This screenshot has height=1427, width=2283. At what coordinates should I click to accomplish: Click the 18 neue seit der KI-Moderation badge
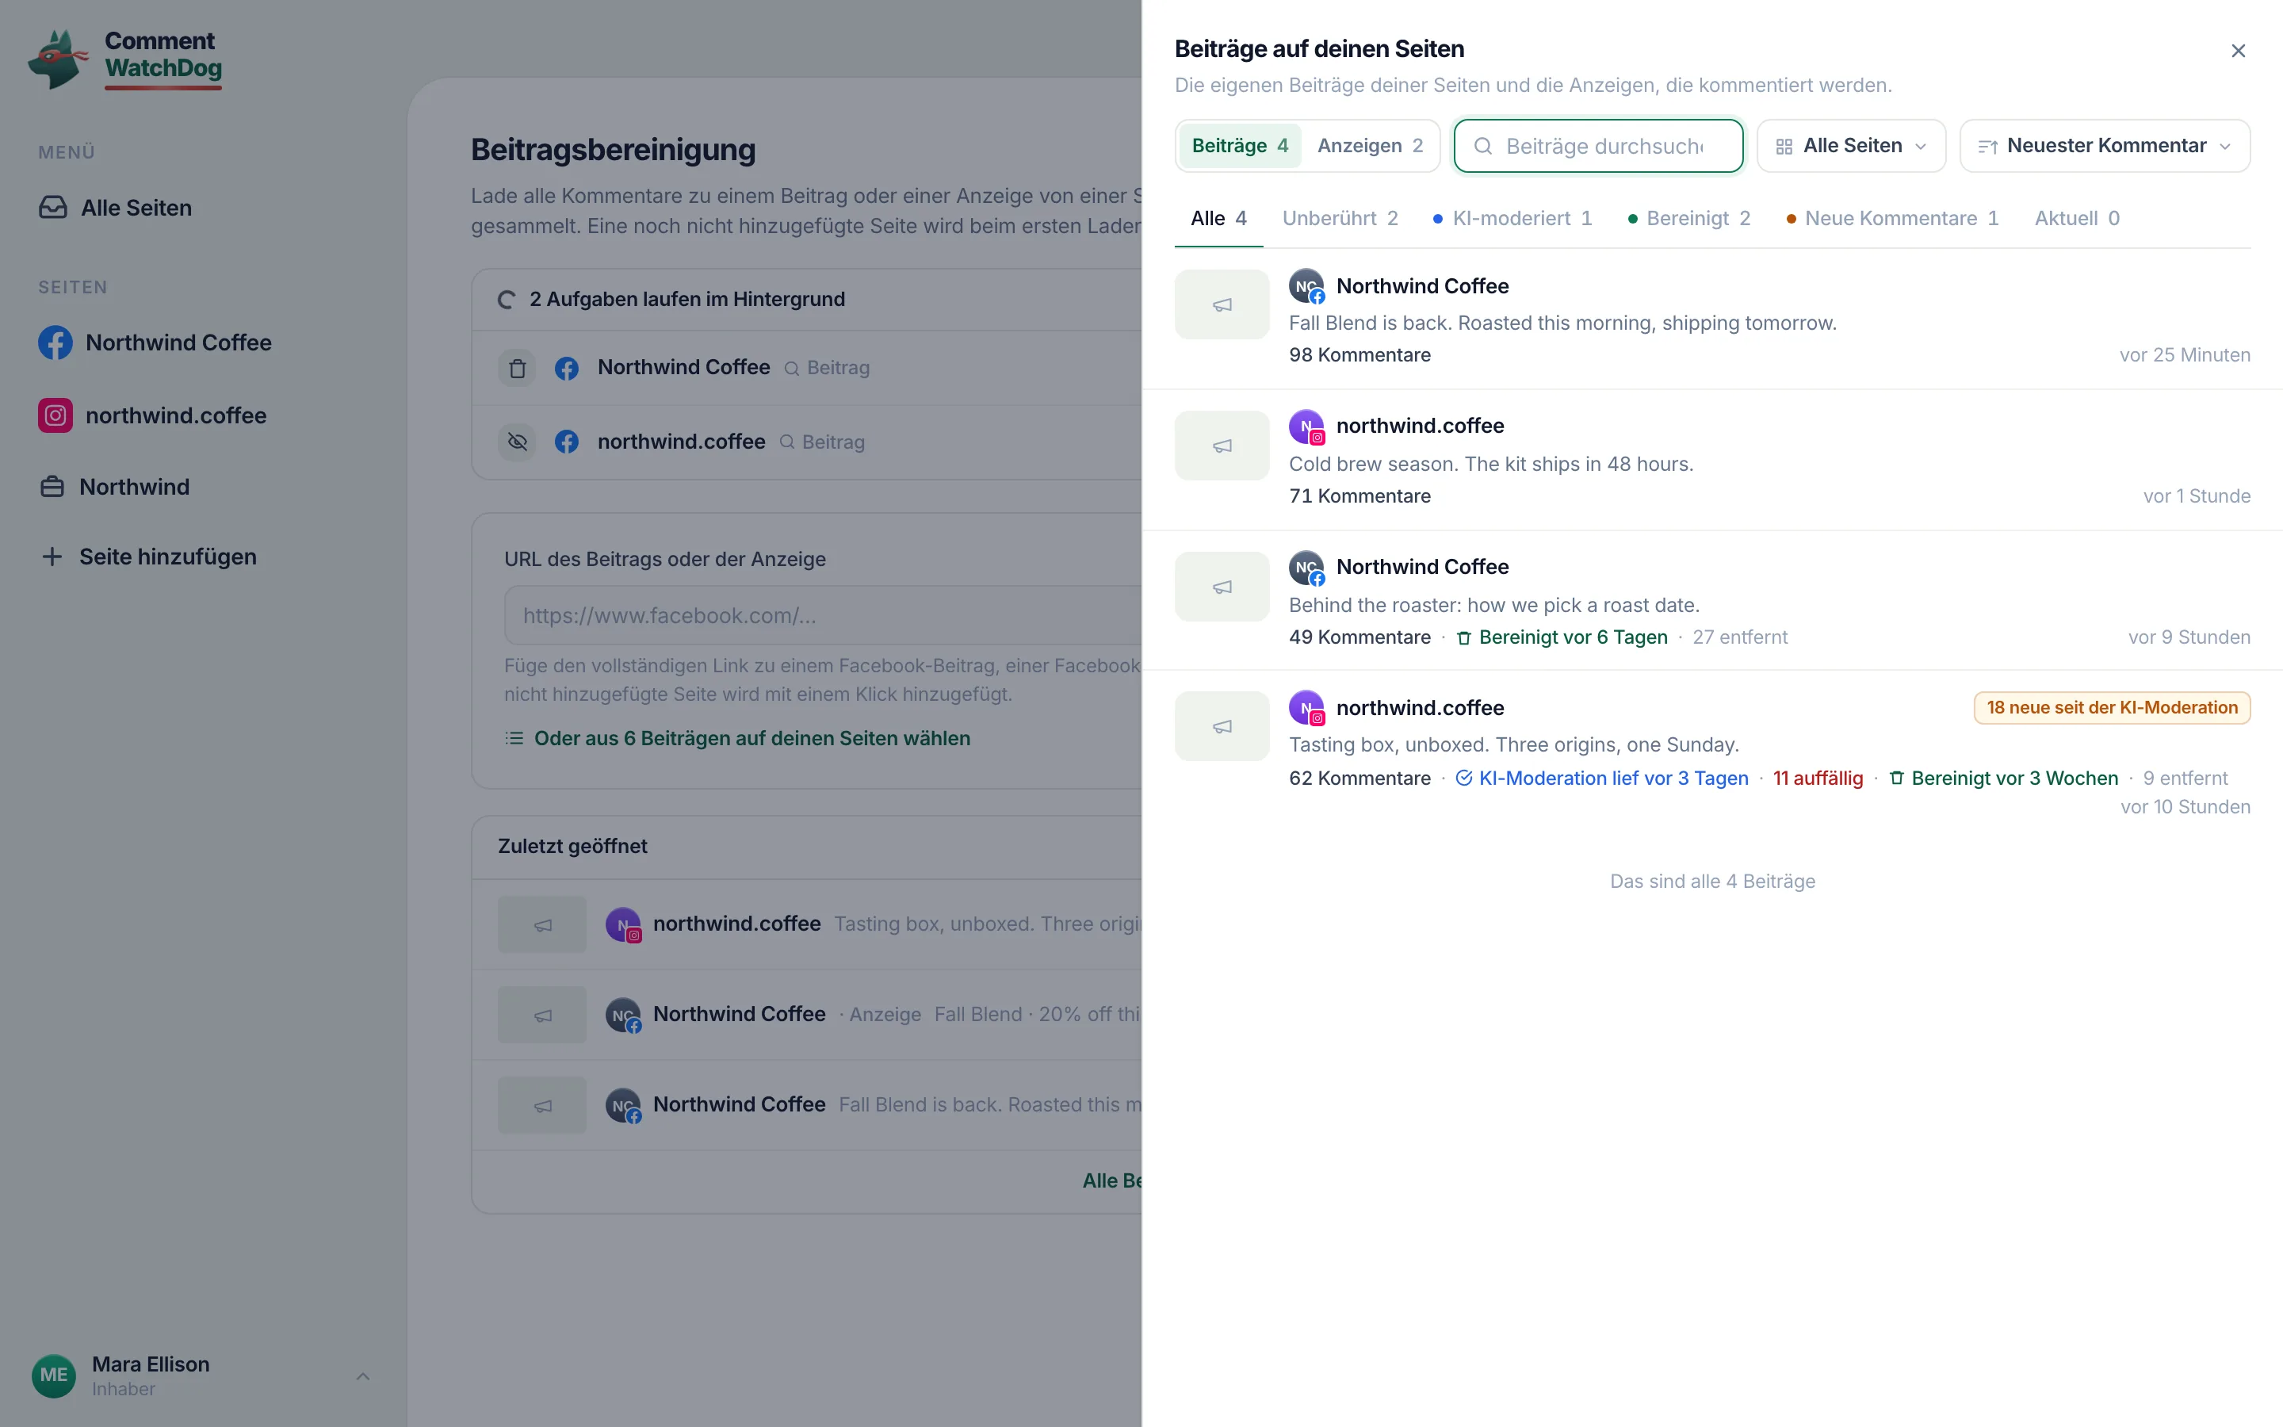click(2111, 708)
